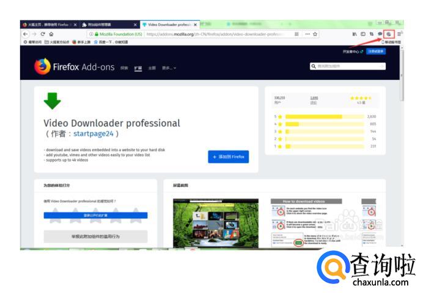Open the Firefox-icon bookmark in bookmarks bar
This screenshot has width=423, height=301.
(81, 42)
